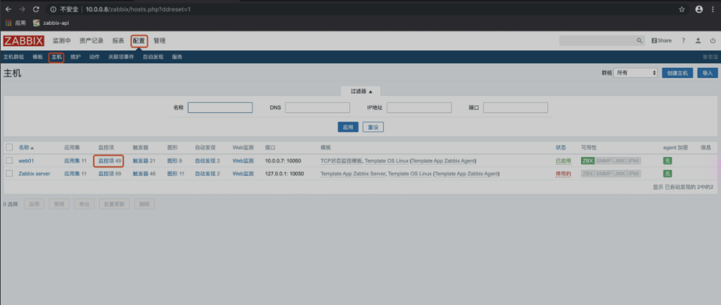The image size is (721, 305).
Task: Go back with the browser back arrow
Action: pyautogui.click(x=8, y=9)
